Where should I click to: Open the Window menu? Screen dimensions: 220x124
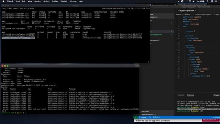coord(73,1)
